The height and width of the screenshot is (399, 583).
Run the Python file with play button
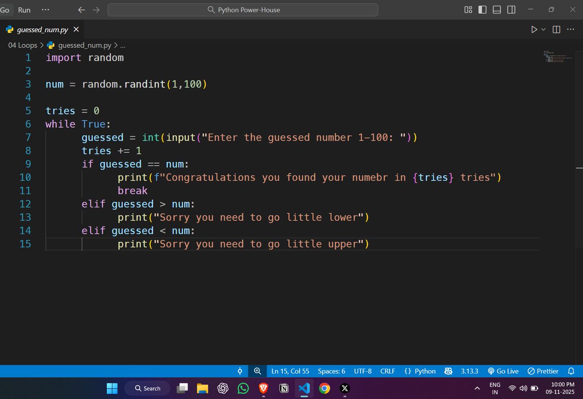coord(534,30)
